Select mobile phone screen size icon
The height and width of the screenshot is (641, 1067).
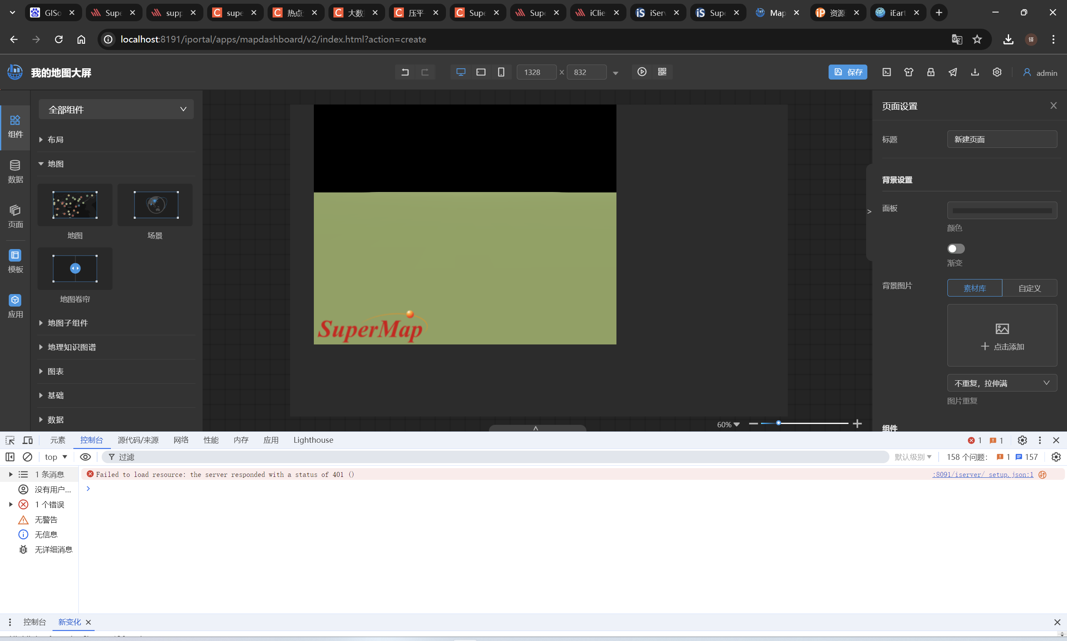click(501, 72)
